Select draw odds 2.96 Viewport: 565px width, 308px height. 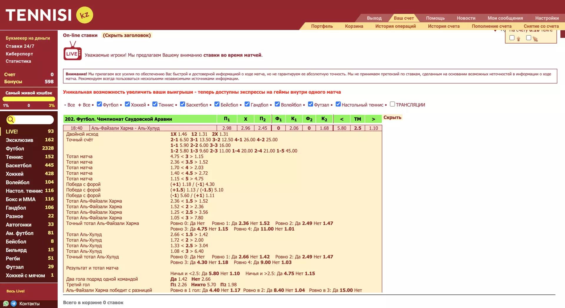[245, 128]
